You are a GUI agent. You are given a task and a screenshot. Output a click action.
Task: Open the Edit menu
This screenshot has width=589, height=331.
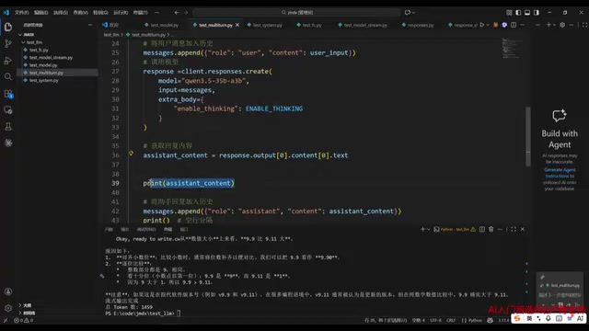40,12
